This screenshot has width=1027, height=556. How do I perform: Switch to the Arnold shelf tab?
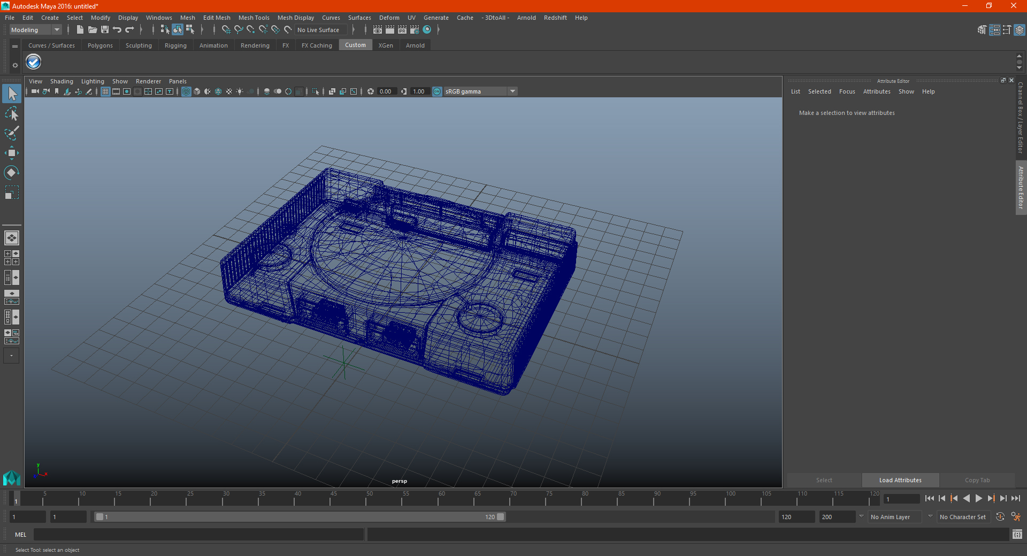[x=415, y=45]
